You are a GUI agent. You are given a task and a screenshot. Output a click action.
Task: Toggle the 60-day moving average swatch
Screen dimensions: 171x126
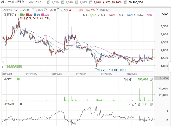35,15
